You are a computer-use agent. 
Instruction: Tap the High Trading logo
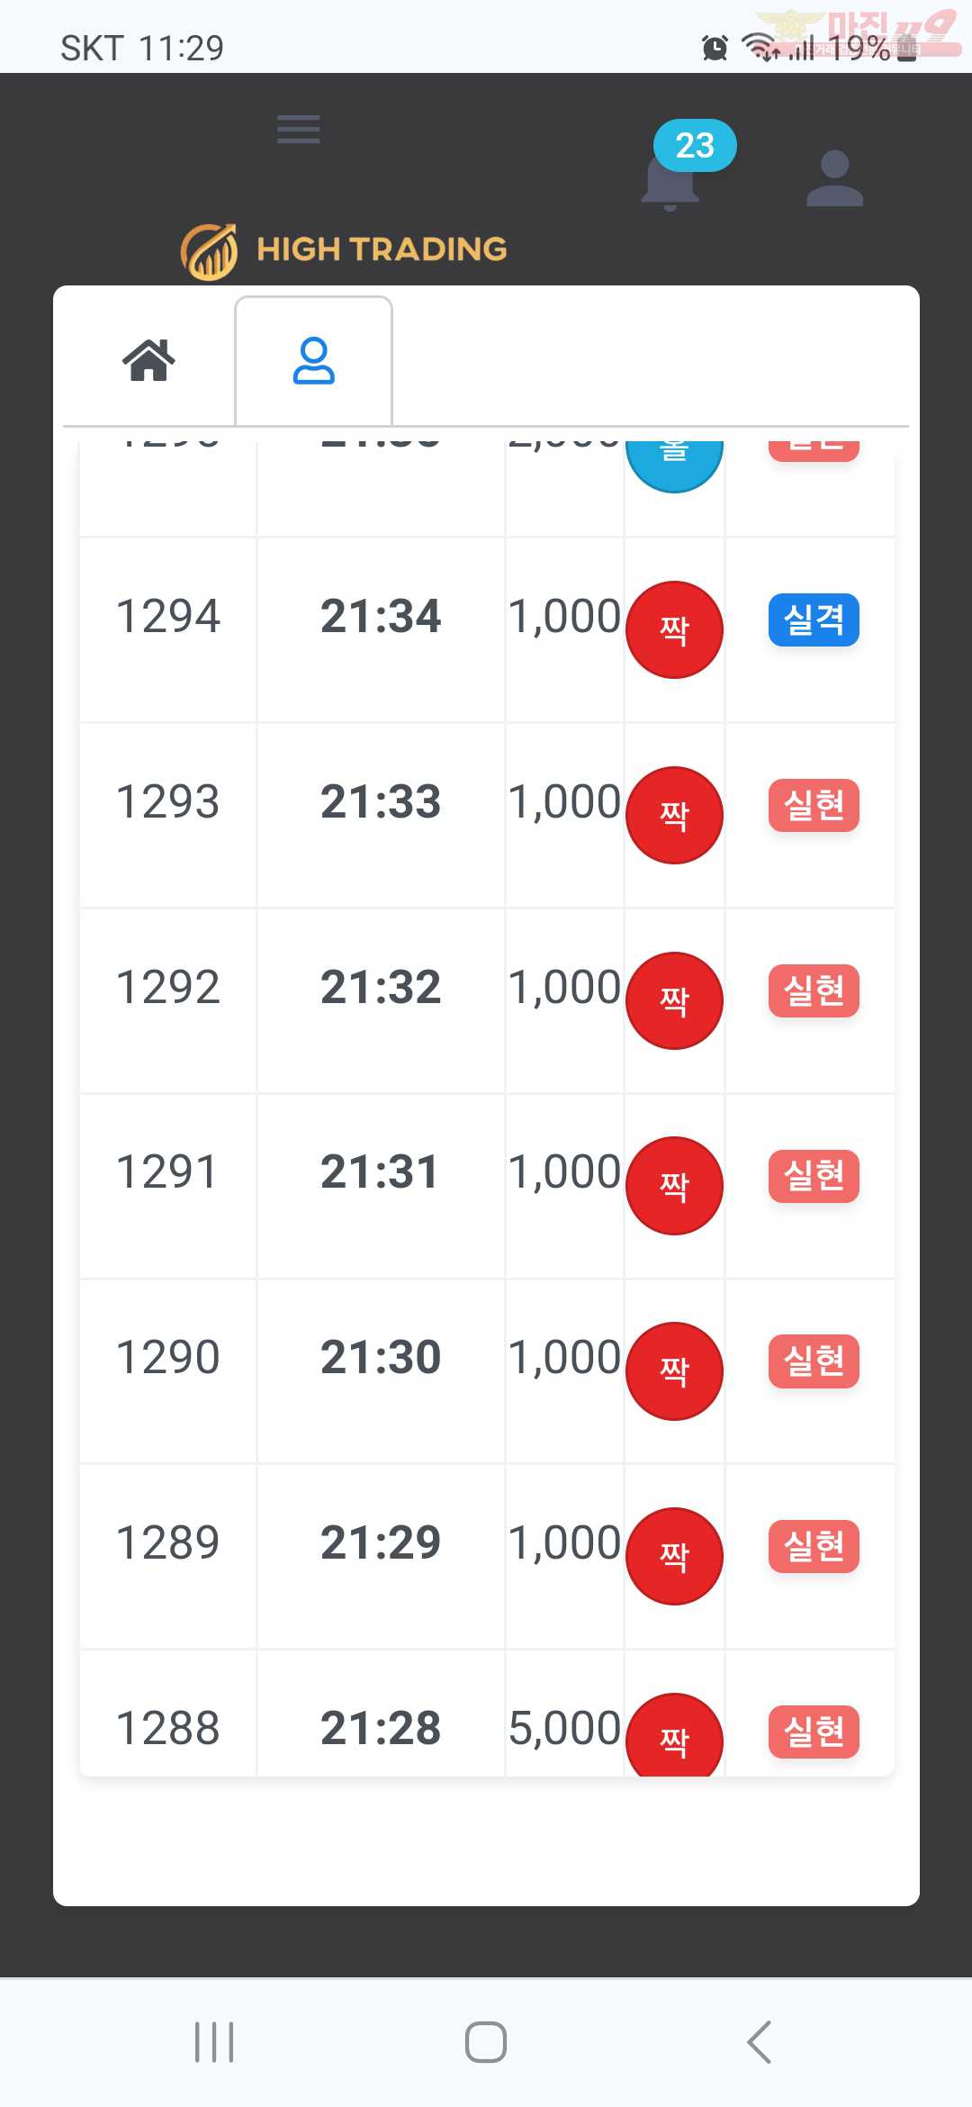tap(344, 251)
